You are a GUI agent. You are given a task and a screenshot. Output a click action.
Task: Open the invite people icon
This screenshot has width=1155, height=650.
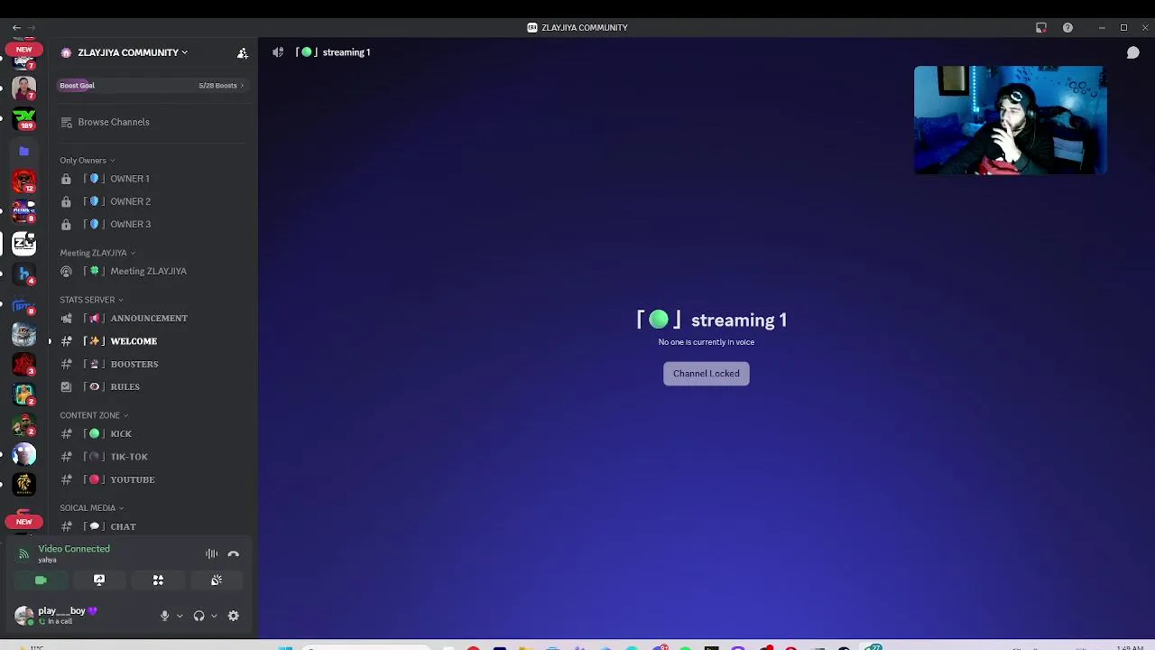242,53
